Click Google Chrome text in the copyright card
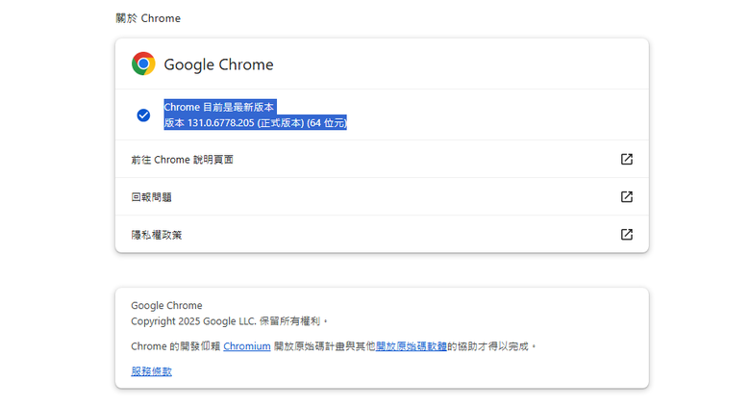750x407 pixels. coord(166,305)
